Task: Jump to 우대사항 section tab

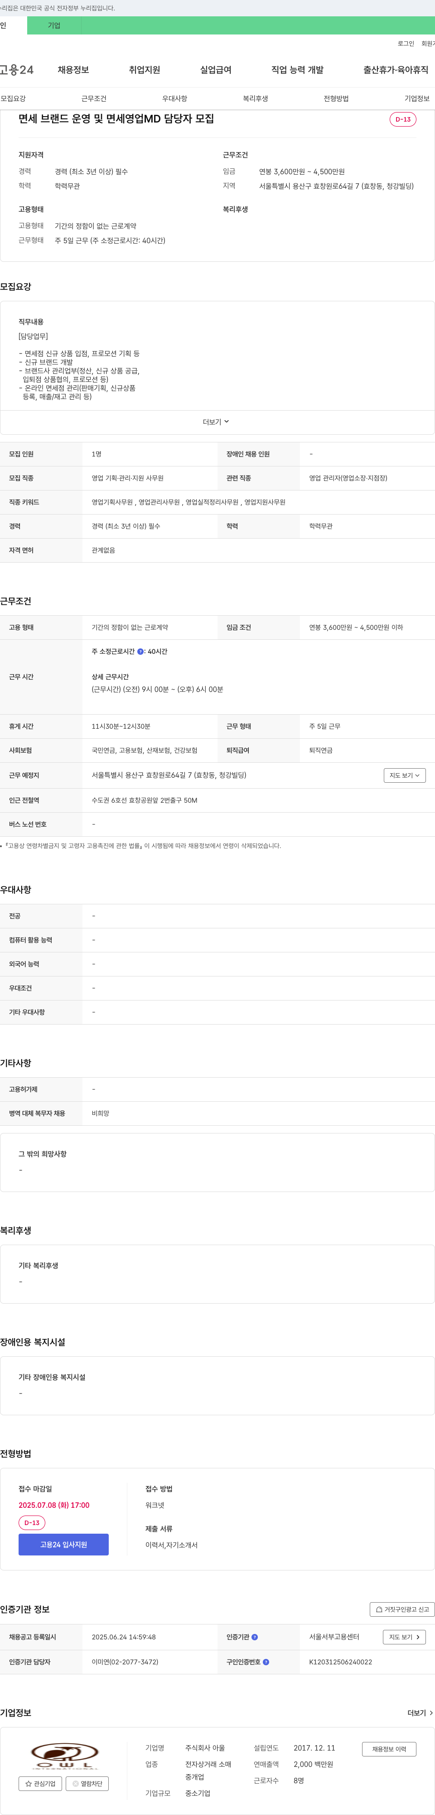Action: pyautogui.click(x=174, y=98)
